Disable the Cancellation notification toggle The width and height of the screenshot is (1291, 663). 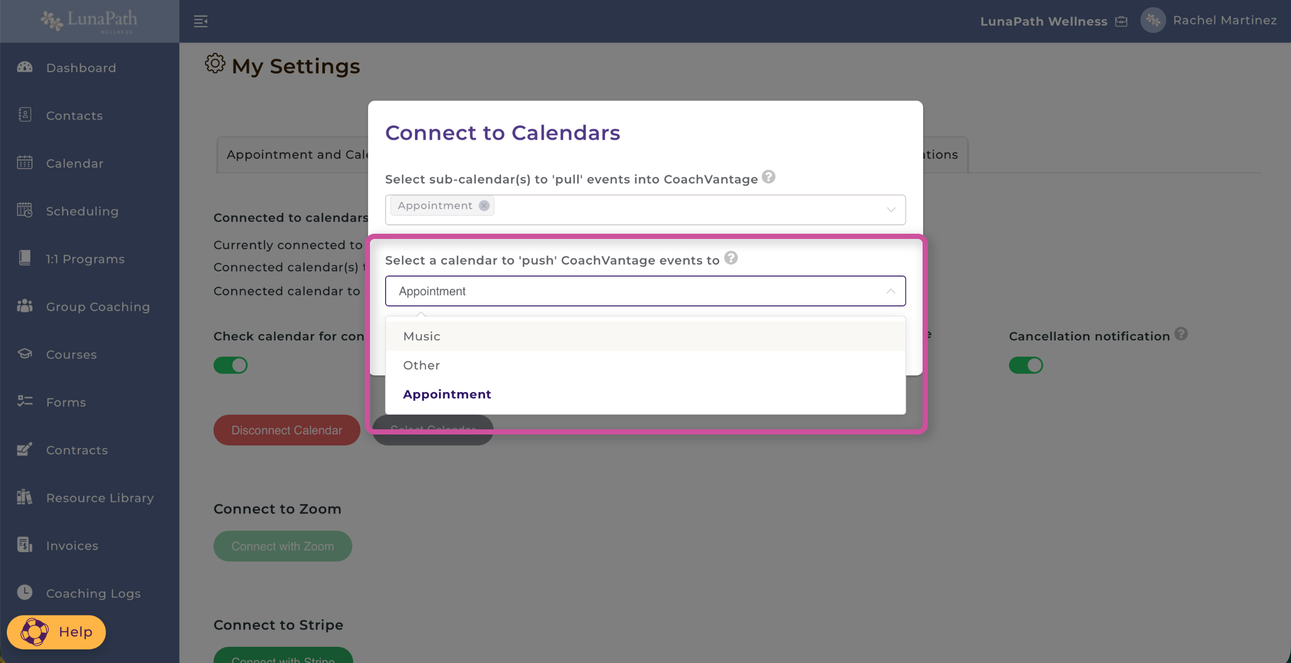pyautogui.click(x=1026, y=365)
